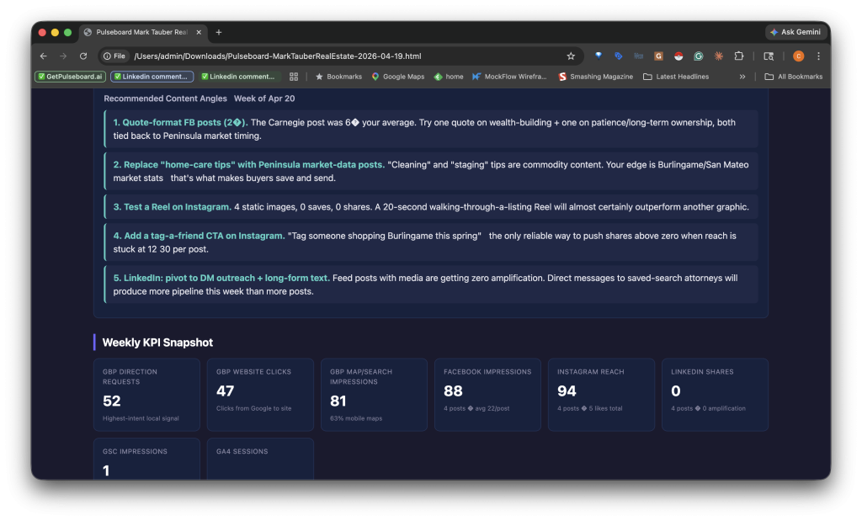This screenshot has height=521, width=862.
Task: Select the Quote-format FB posts recommendation
Action: pos(430,129)
